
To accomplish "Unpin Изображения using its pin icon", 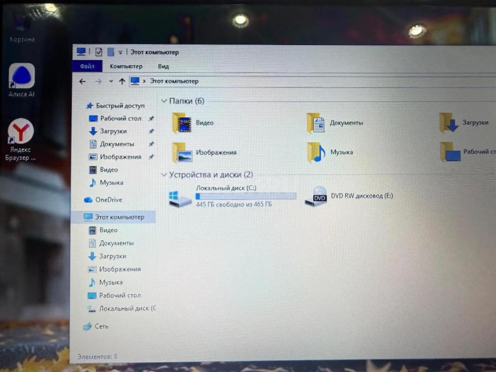I will [151, 157].
